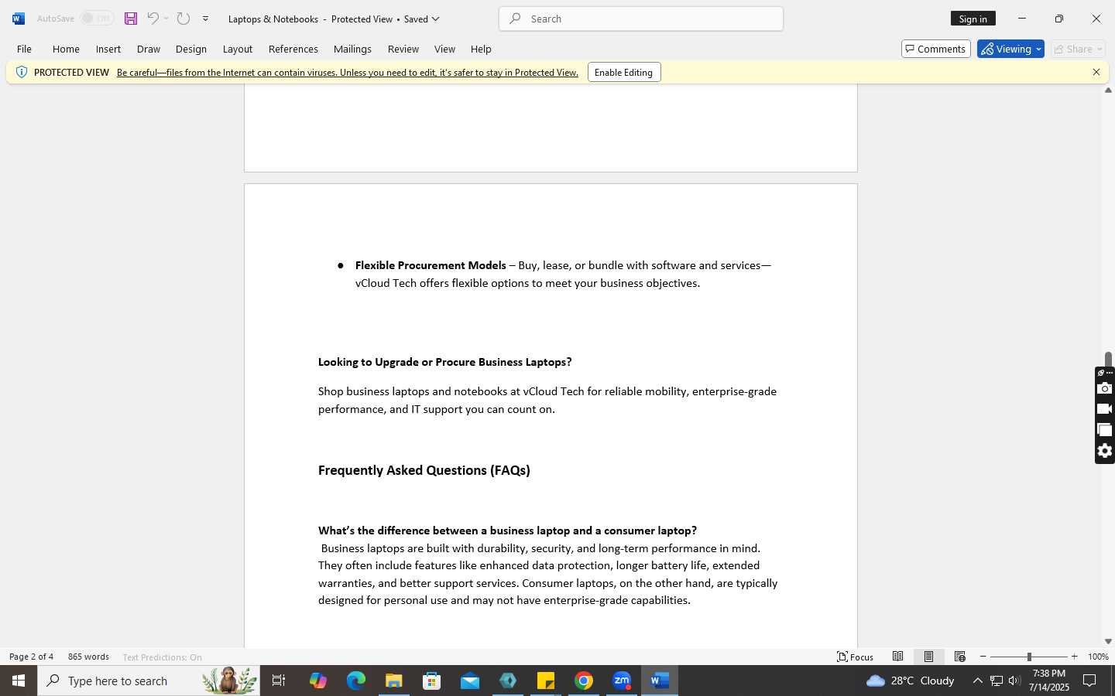This screenshot has width=1115, height=696.
Task: Switch to the Home tab
Action: point(66,49)
